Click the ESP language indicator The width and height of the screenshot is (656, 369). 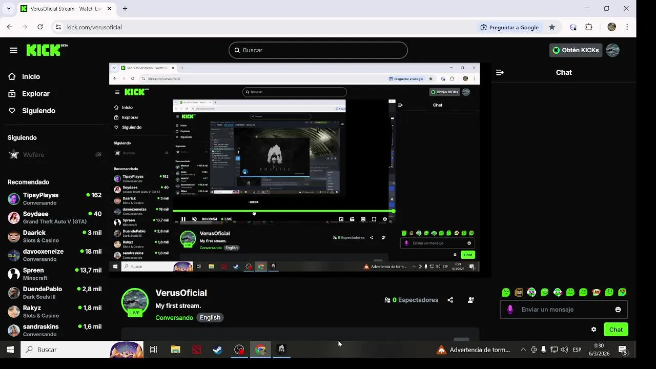(x=577, y=350)
